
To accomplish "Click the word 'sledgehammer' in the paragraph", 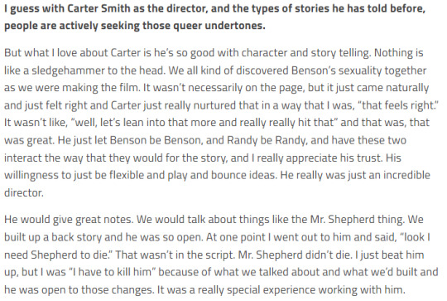I will pos(68,70).
